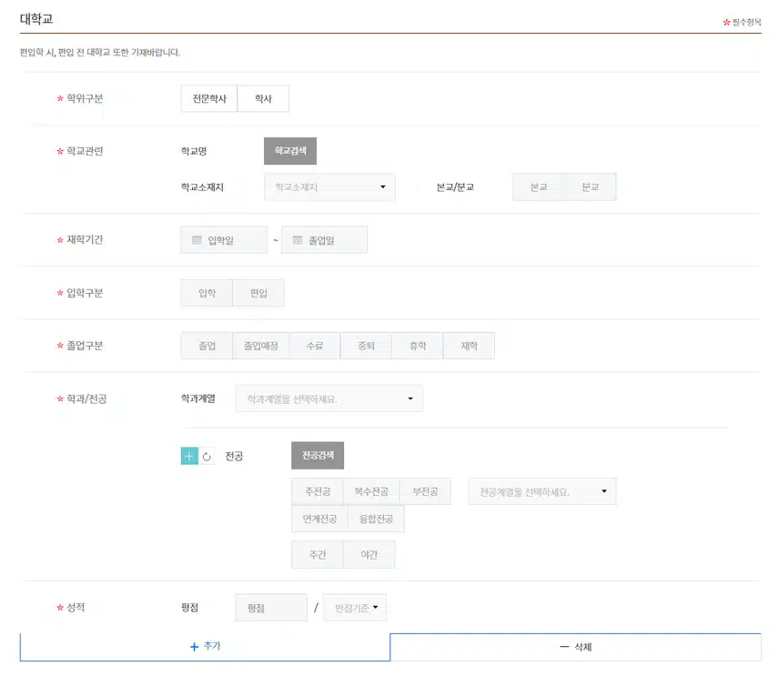Select 부전공 major type
The width and height of the screenshot is (779, 676).
pyautogui.click(x=425, y=491)
